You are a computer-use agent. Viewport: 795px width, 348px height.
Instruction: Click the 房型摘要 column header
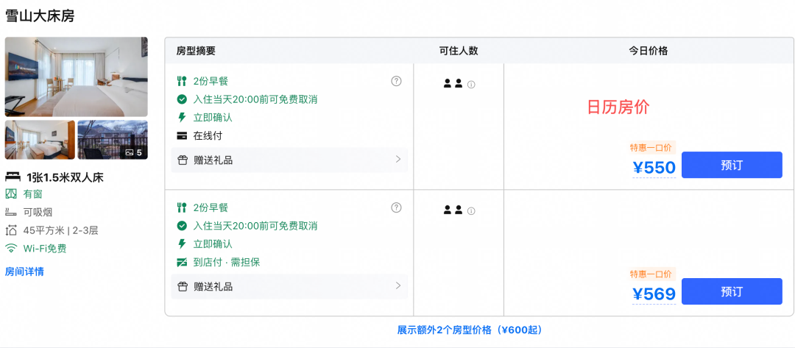tap(196, 51)
